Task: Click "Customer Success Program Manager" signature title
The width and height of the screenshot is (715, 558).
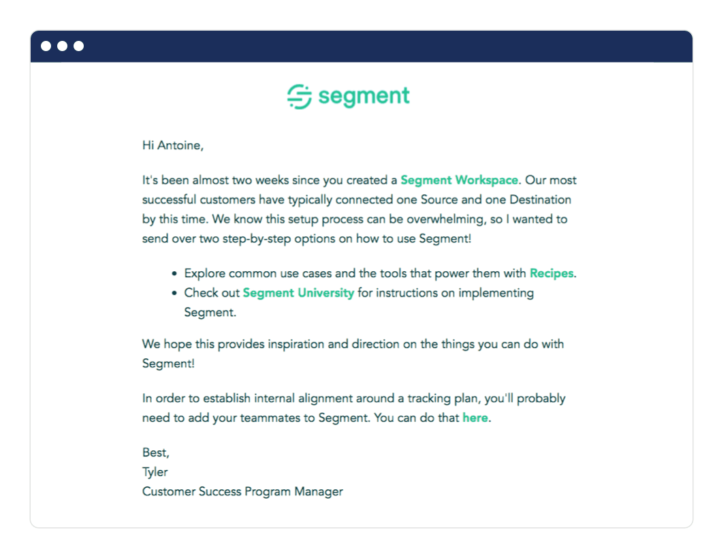Action: pyautogui.click(x=242, y=491)
